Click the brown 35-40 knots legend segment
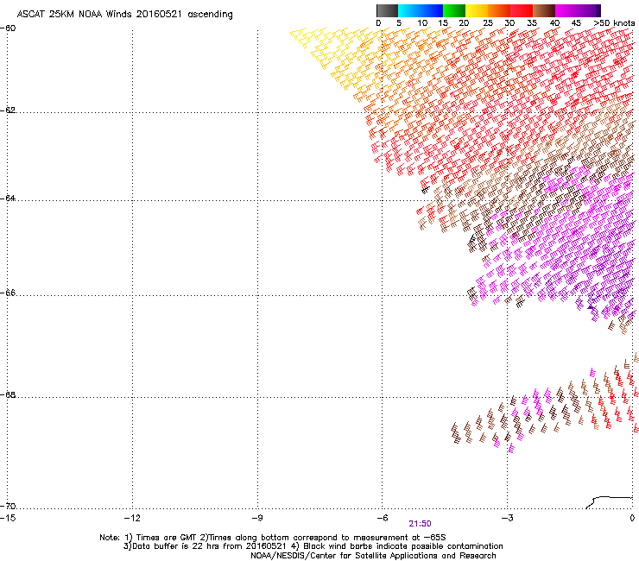The height and width of the screenshot is (561, 639). [544, 10]
